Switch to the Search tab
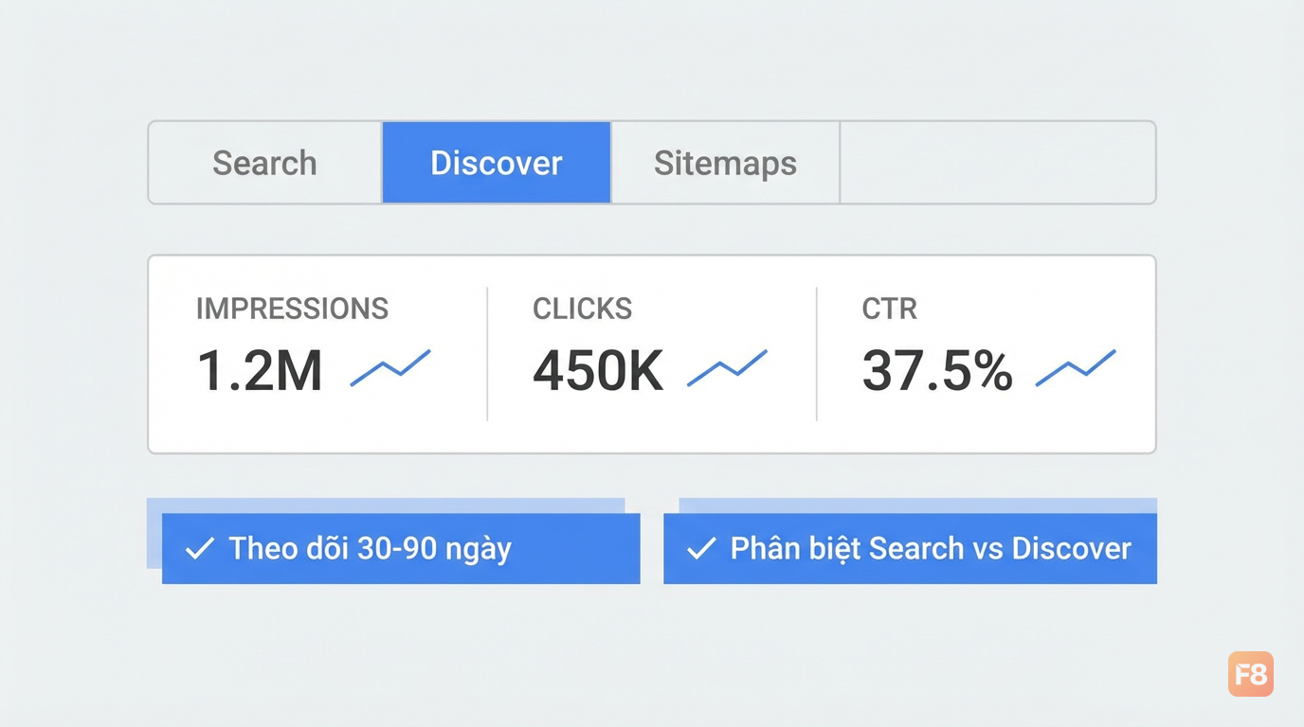 click(265, 163)
